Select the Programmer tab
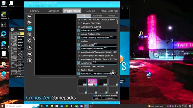 click(x=72, y=11)
